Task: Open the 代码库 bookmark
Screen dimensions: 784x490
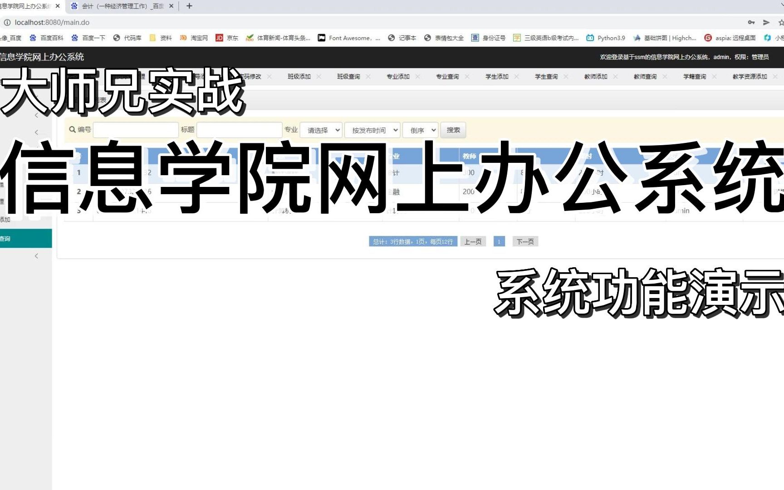Action: pyautogui.click(x=127, y=38)
